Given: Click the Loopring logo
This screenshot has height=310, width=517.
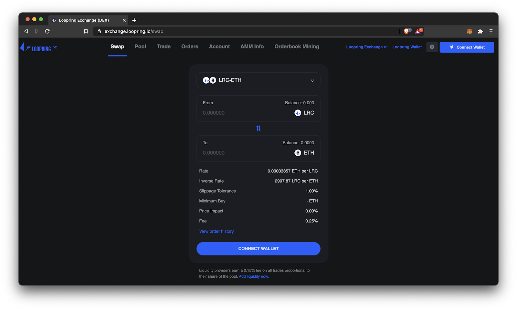Looking at the screenshot, I should [x=36, y=47].
